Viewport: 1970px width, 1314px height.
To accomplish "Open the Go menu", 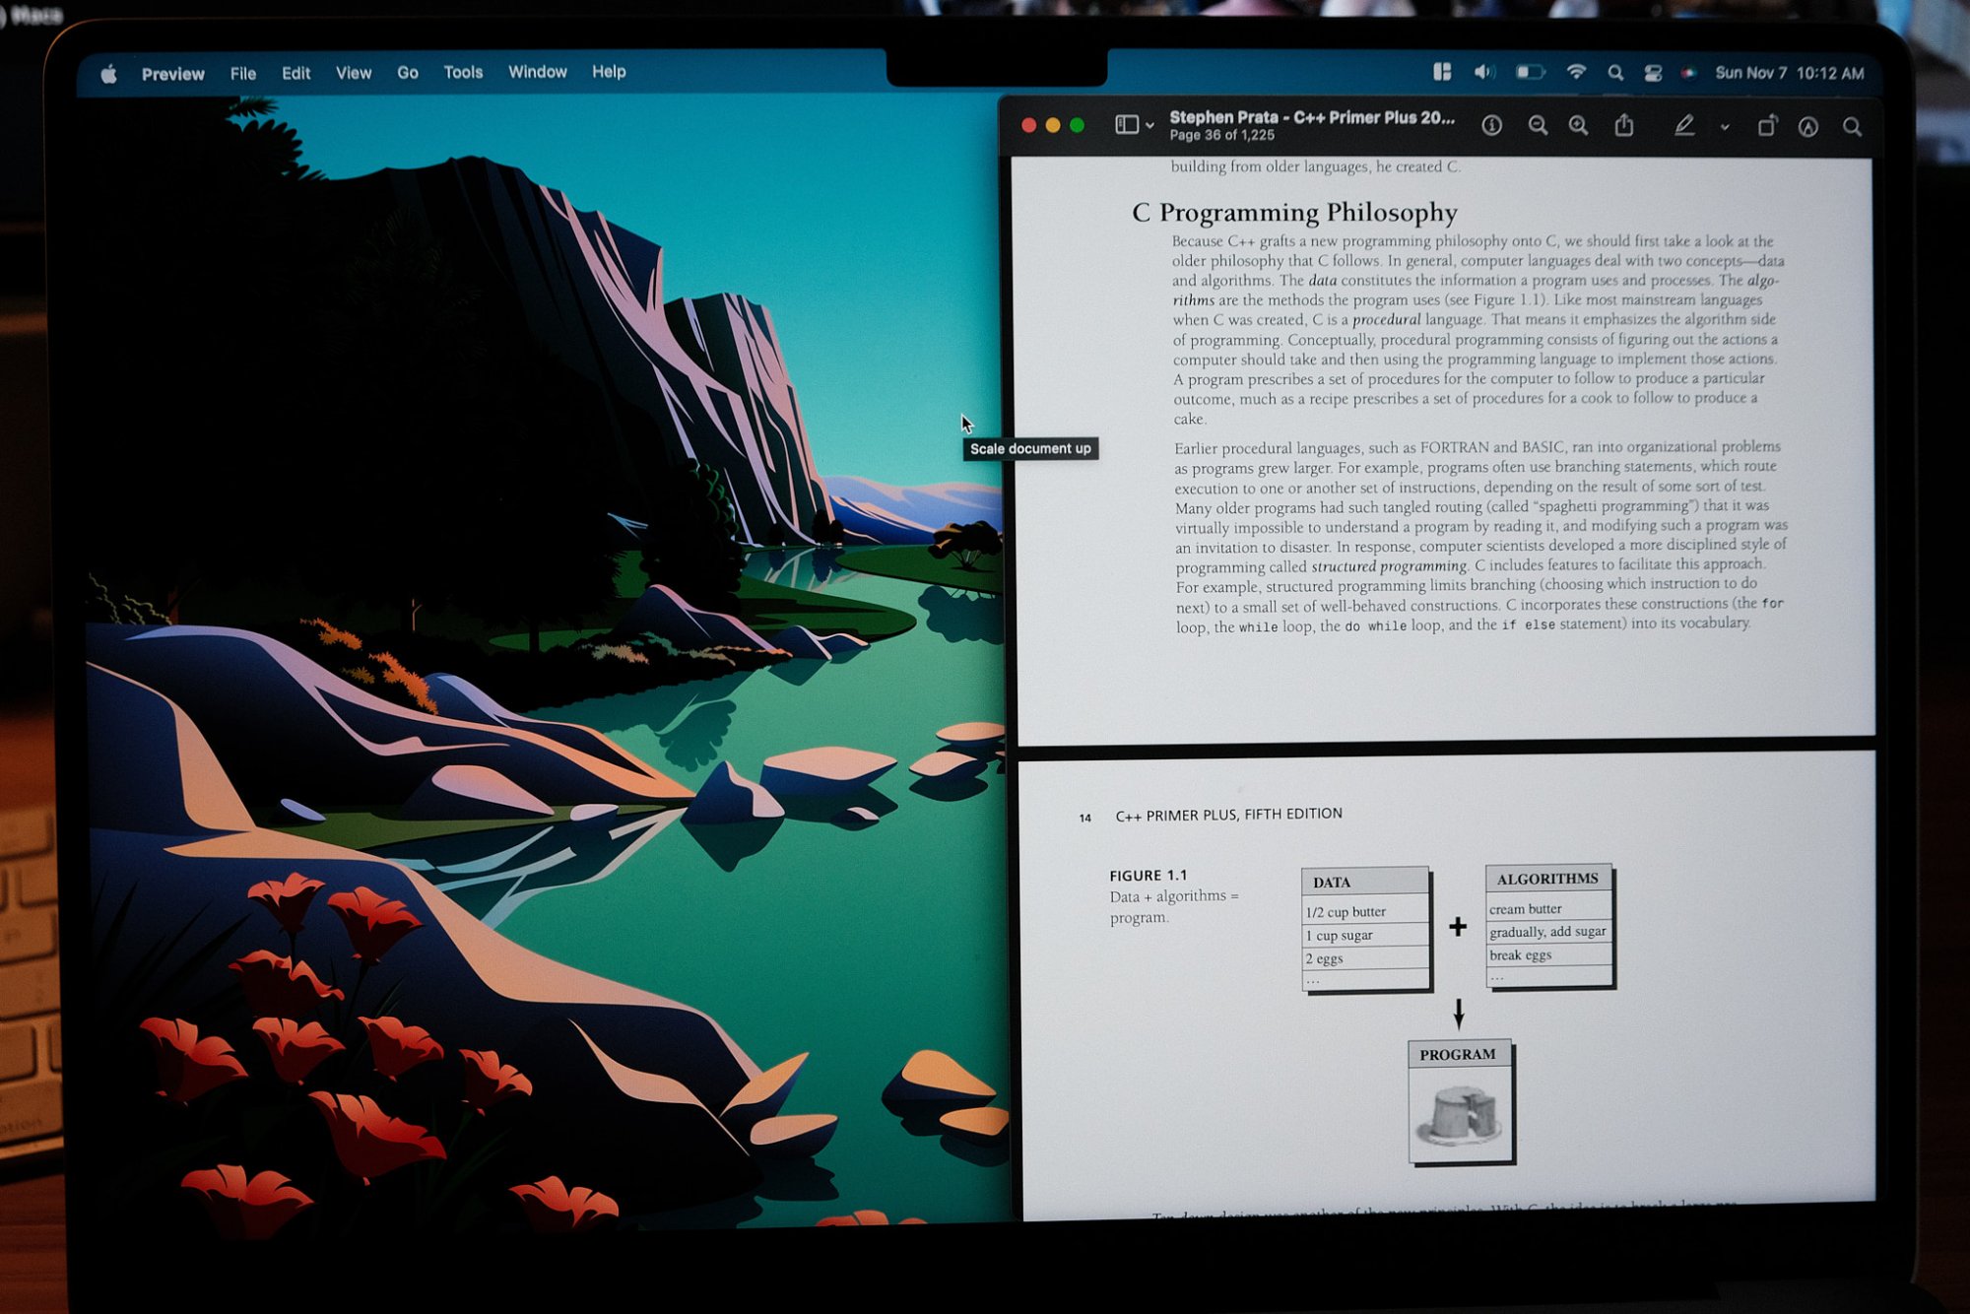I will pos(407,73).
